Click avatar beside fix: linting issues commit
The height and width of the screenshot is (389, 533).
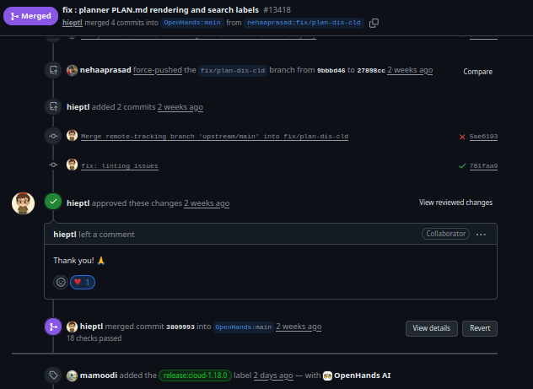[72, 165]
